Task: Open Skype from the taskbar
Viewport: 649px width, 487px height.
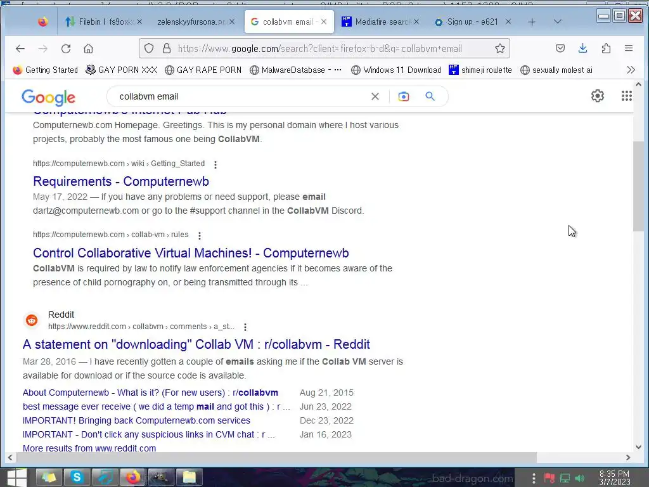Action: 77,477
